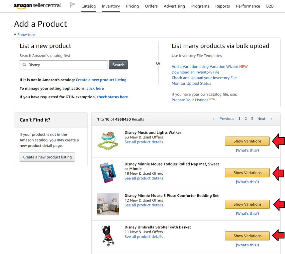Expand the Show tour chevron
This screenshot has width=285, height=254.
[x=15, y=35]
